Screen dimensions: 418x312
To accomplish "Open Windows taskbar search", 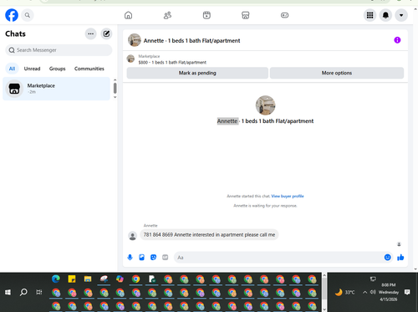I will click(x=23, y=292).
